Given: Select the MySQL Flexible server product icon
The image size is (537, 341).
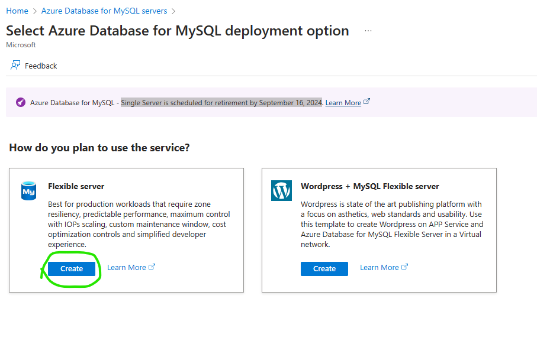Looking at the screenshot, I should 28,190.
